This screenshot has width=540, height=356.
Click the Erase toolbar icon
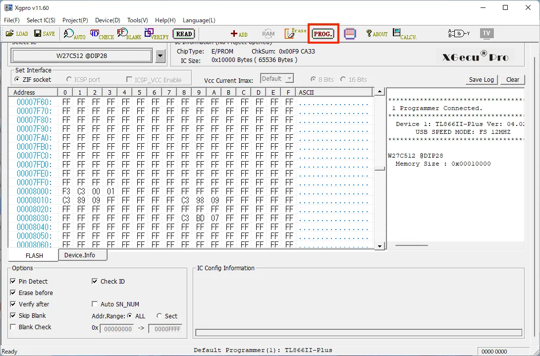295,33
